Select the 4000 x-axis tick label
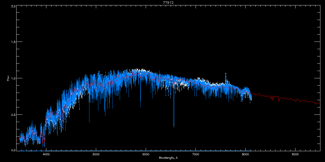Viewport: 325px width, 162px height. [x=46, y=154]
